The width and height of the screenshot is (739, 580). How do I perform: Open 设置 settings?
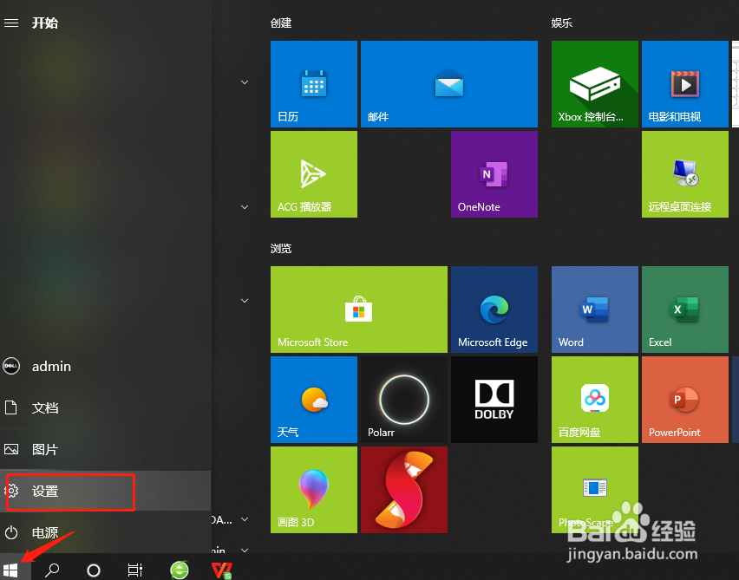(106, 491)
